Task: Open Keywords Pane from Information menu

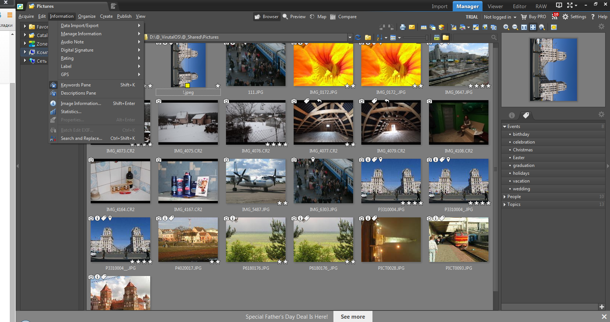Action: point(76,85)
